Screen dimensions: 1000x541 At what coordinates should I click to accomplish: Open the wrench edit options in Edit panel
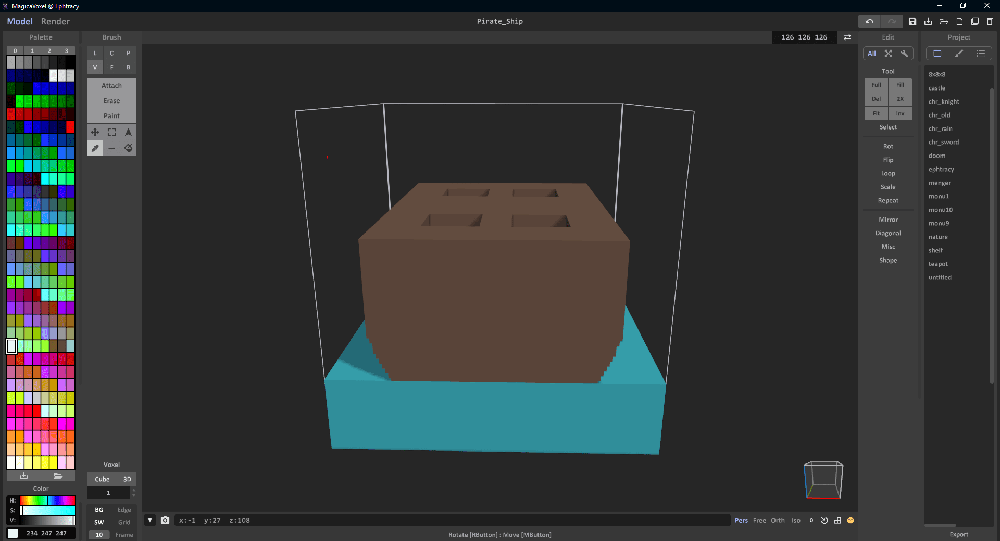[x=905, y=54]
